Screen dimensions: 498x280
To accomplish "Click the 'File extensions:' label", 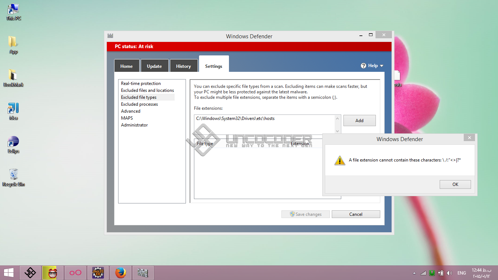I will click(208, 108).
